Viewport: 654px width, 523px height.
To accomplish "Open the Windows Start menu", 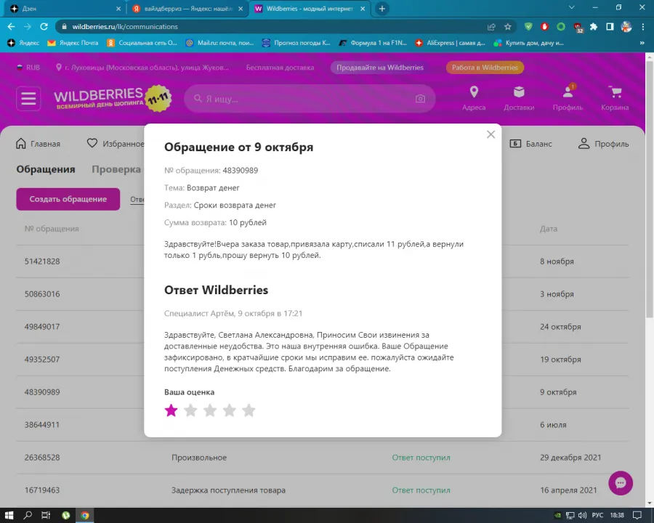I will pos(9,516).
